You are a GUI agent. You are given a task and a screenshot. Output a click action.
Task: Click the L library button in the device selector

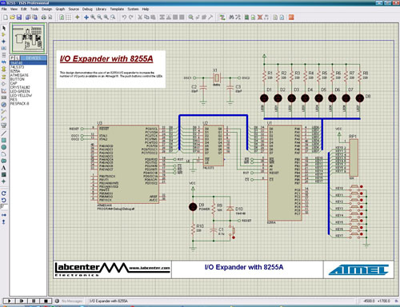pyautogui.click(x=17, y=58)
